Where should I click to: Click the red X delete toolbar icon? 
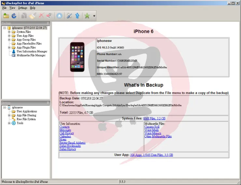[x=41, y=16]
